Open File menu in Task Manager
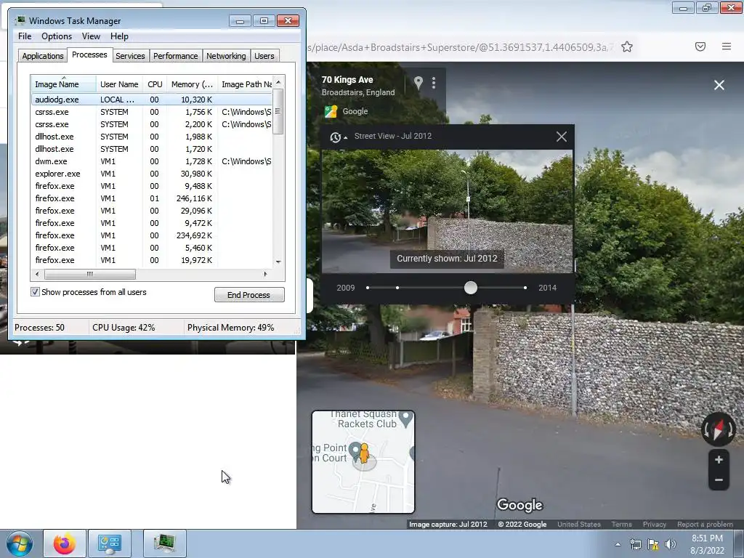The image size is (744, 558). pyautogui.click(x=25, y=36)
